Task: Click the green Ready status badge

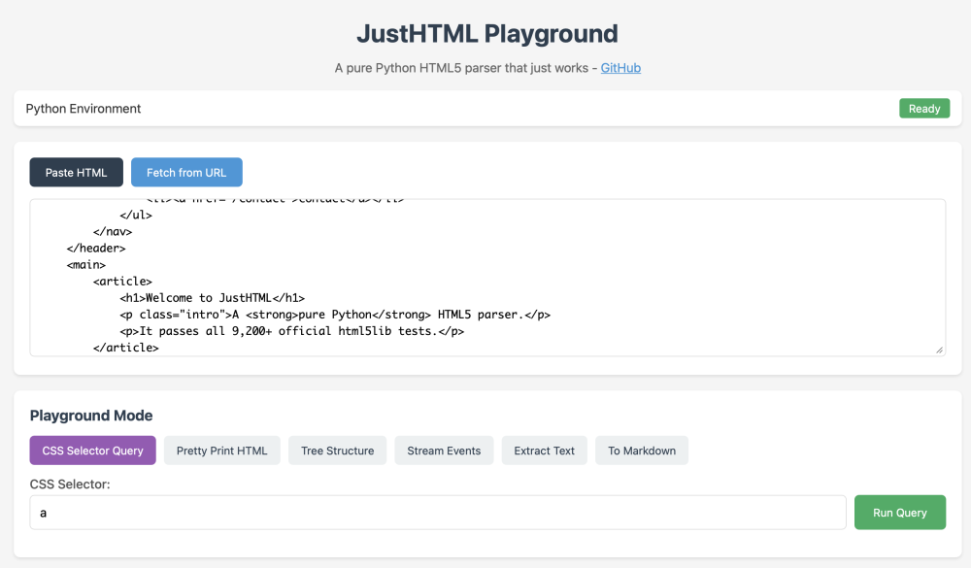Action: [x=923, y=109]
